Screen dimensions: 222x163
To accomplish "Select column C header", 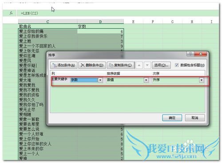I will pos(48,22).
